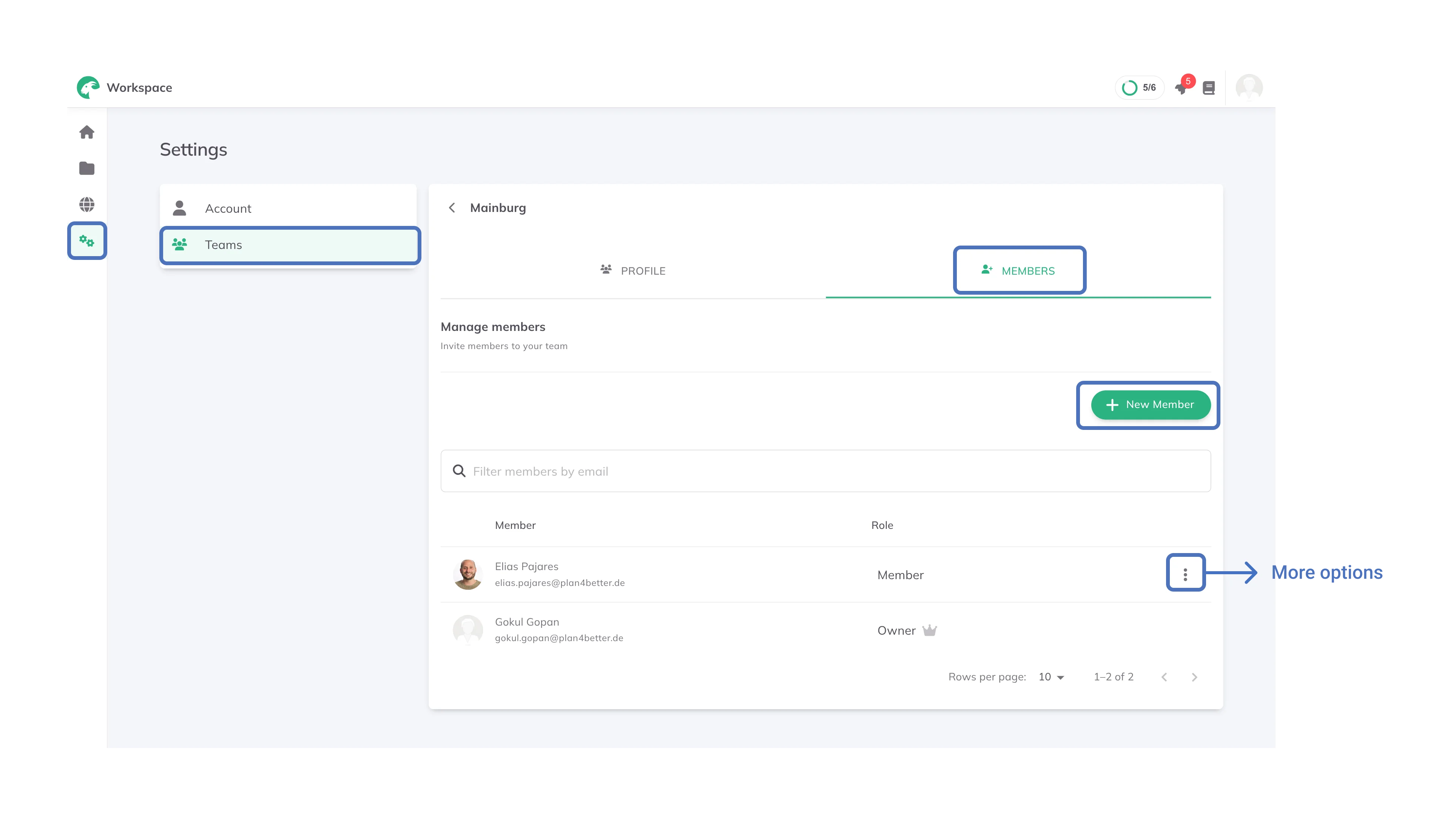The image size is (1450, 816).
Task: Click Gokul Gopan's avatar placeholder
Action: (x=468, y=630)
